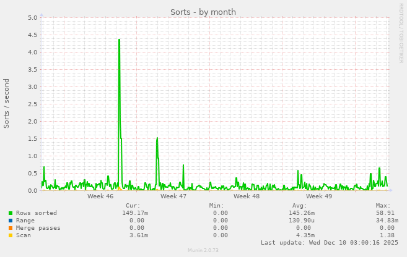Click the Munin 2.0.73 footer text
The image size is (407, 257).
coord(203,250)
